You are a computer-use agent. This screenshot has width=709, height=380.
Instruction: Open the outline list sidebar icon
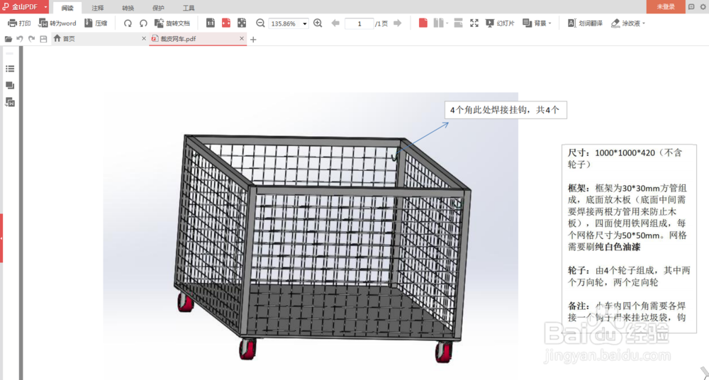pos(10,69)
